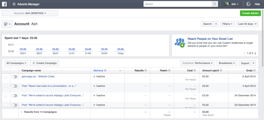Check the 24 December 2014 campaign checkbox
Viewport: 264px width, 120px height.
[x=6, y=96]
